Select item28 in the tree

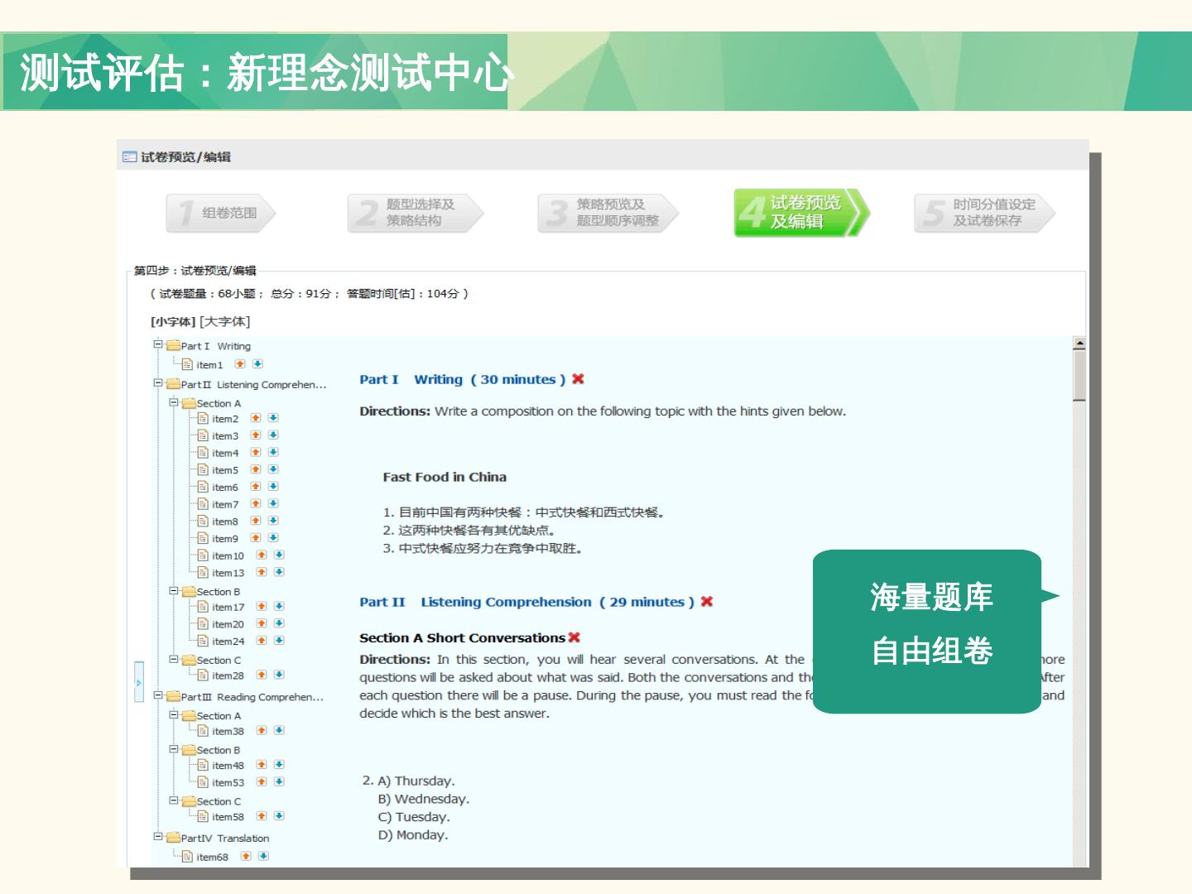pyautogui.click(x=228, y=675)
